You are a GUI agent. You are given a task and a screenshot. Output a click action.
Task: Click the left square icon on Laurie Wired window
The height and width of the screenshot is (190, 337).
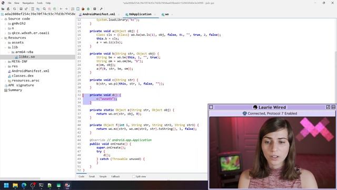(211, 107)
